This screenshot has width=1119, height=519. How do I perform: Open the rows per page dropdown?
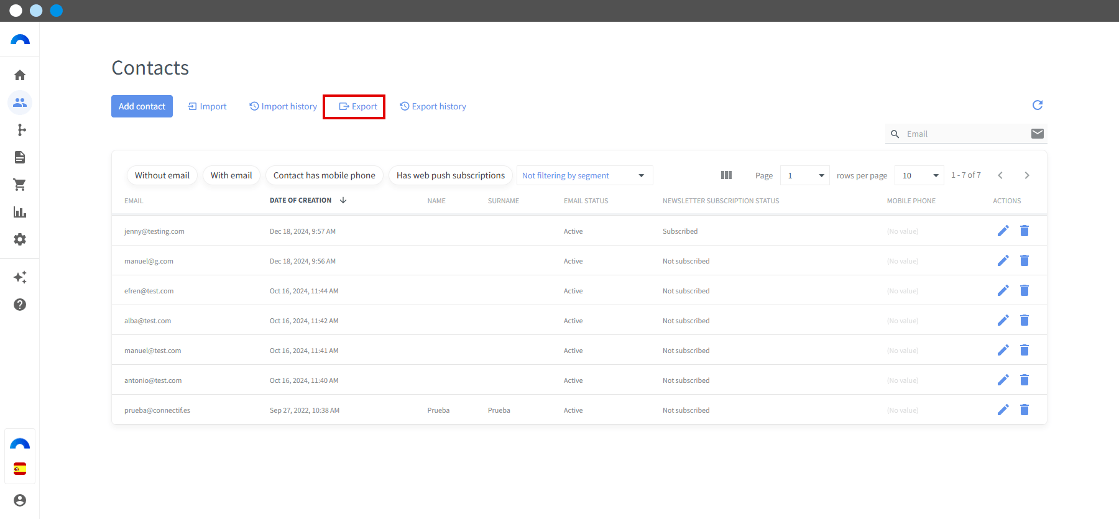tap(919, 175)
